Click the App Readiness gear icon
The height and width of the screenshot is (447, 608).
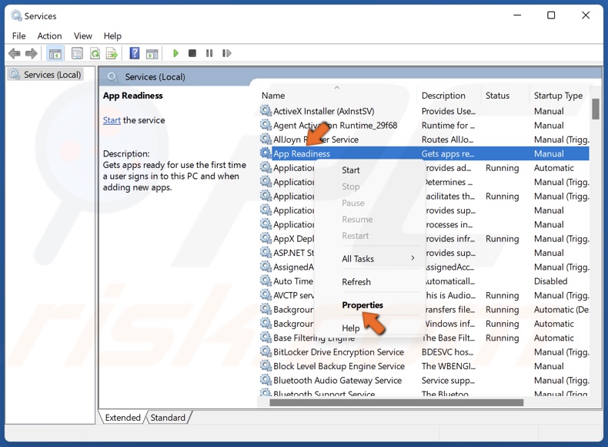(266, 153)
